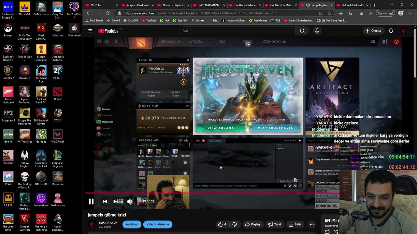Open the split screen icon in address bar
The height and width of the screenshot is (234, 417).
click(x=321, y=13)
